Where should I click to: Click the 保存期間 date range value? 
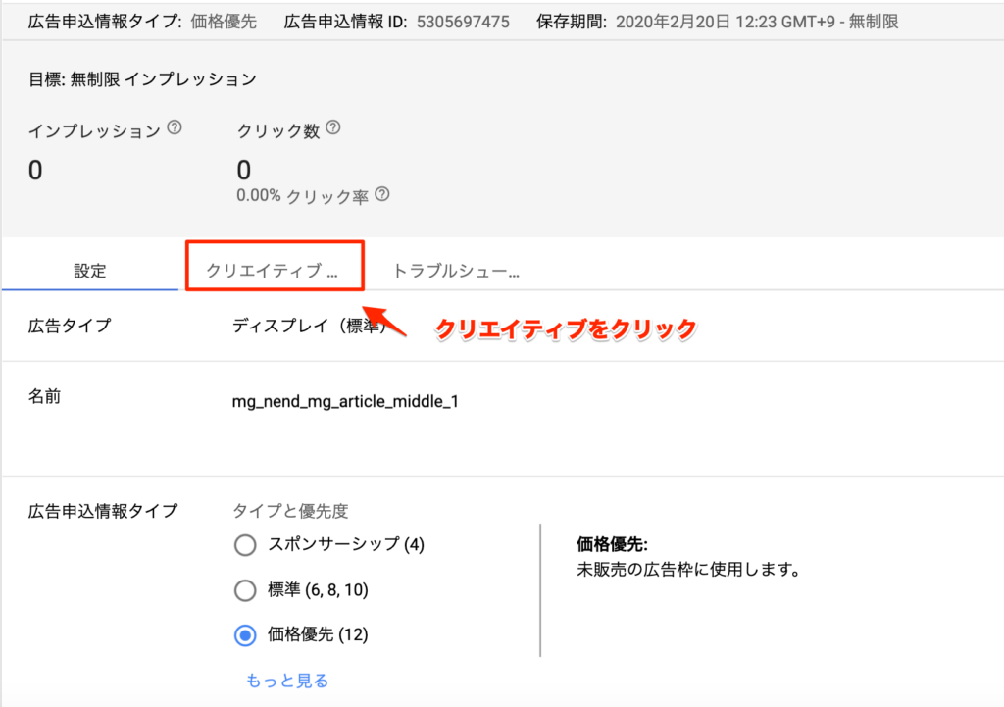point(757,22)
